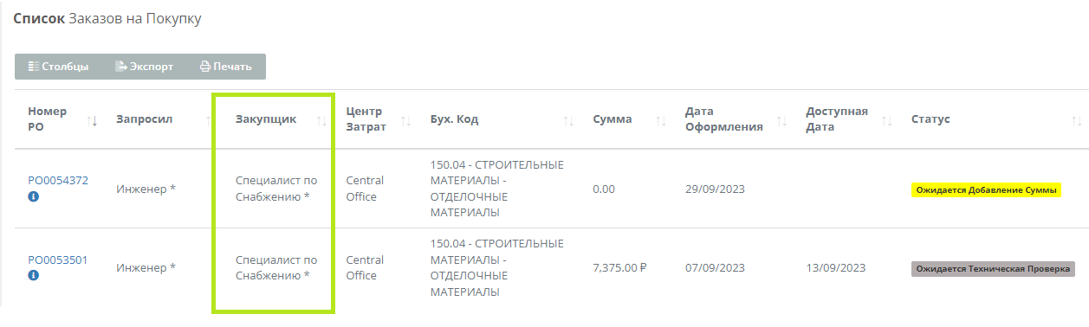Click info icon under PO0053501

click(x=33, y=275)
